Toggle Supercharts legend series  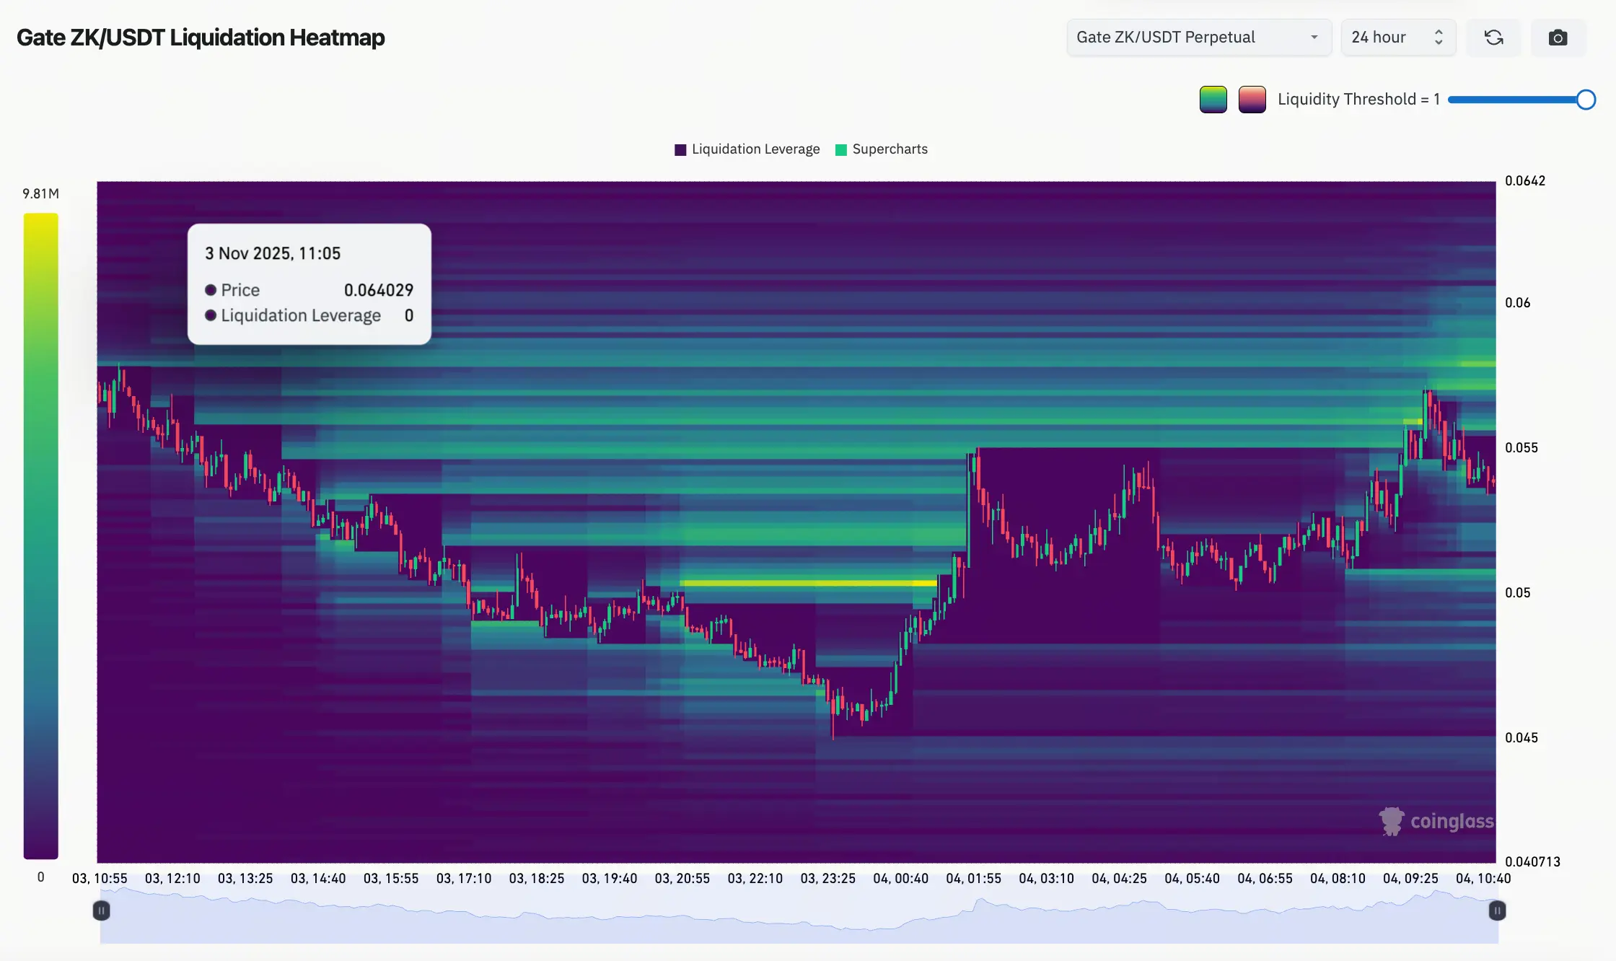point(882,149)
